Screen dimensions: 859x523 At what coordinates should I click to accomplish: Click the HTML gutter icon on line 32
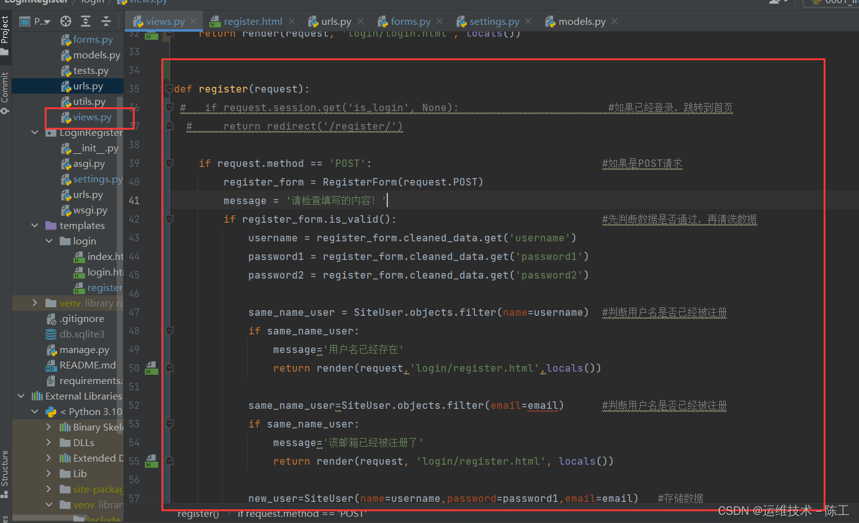151,35
